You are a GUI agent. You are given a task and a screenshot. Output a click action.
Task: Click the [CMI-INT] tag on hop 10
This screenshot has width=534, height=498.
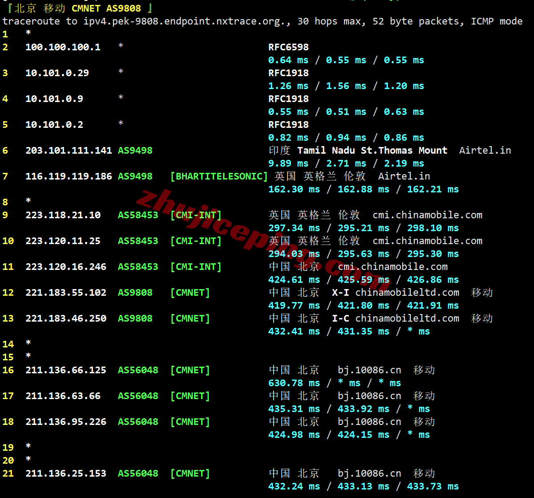(x=196, y=241)
